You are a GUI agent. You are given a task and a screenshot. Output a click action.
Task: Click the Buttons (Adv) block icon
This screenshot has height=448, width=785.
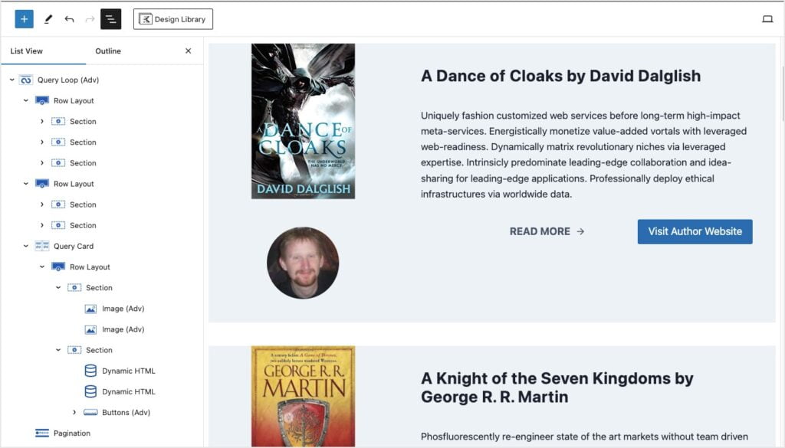point(90,412)
